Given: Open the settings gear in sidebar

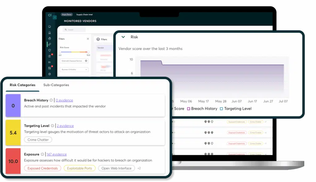Looking at the screenshot, I should 49,74.
